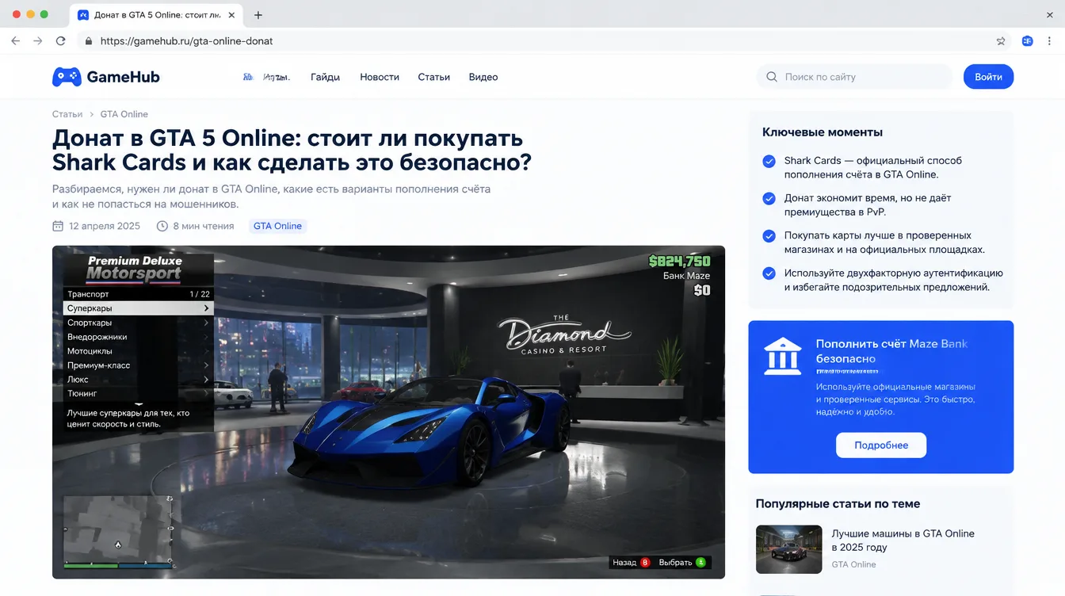Click the calendar icon beside 12 апреля 2025

pos(58,226)
